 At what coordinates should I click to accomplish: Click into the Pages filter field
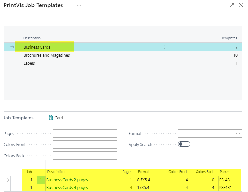[85, 133]
